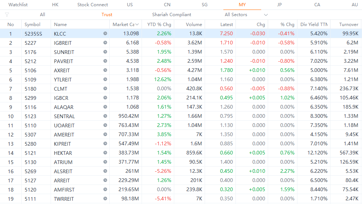Click AXREIT change value +0.010
The height and width of the screenshot is (204, 362).
(x=257, y=70)
